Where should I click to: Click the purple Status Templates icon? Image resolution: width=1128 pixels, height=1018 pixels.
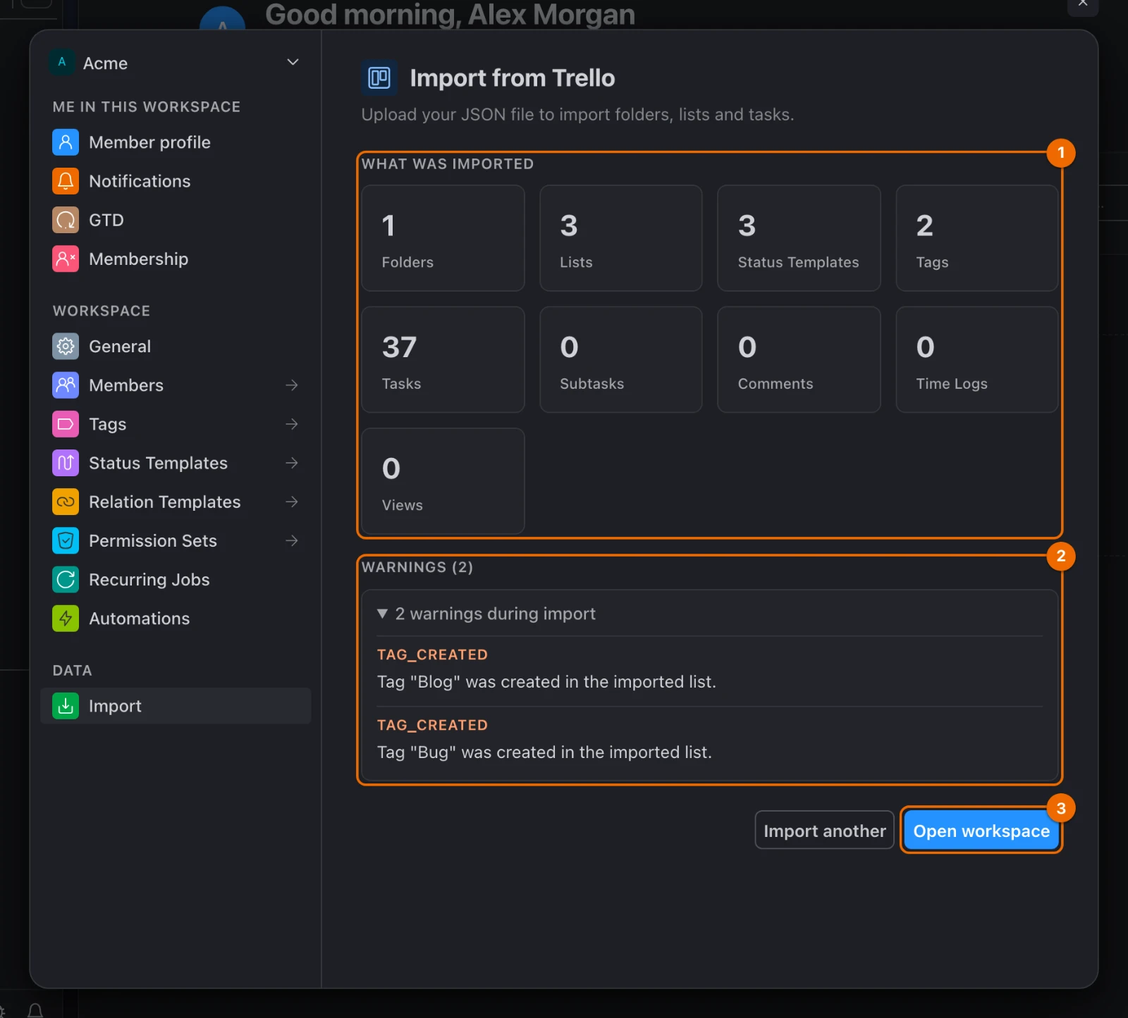pos(66,463)
